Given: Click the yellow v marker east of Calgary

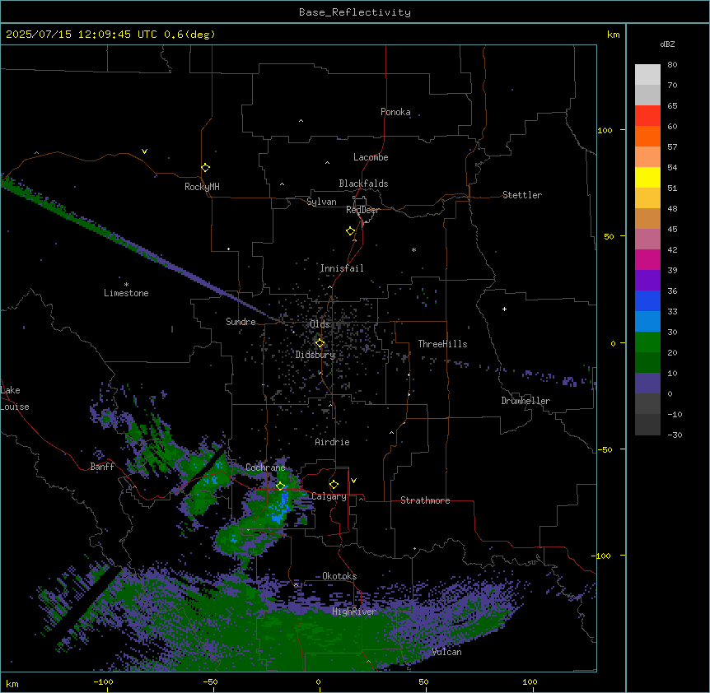Looking at the screenshot, I should (x=353, y=481).
